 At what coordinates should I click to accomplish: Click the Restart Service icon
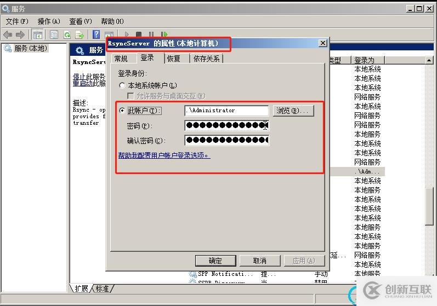click(164, 35)
